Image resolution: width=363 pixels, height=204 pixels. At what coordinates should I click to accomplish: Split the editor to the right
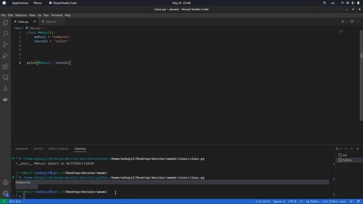click(x=352, y=22)
